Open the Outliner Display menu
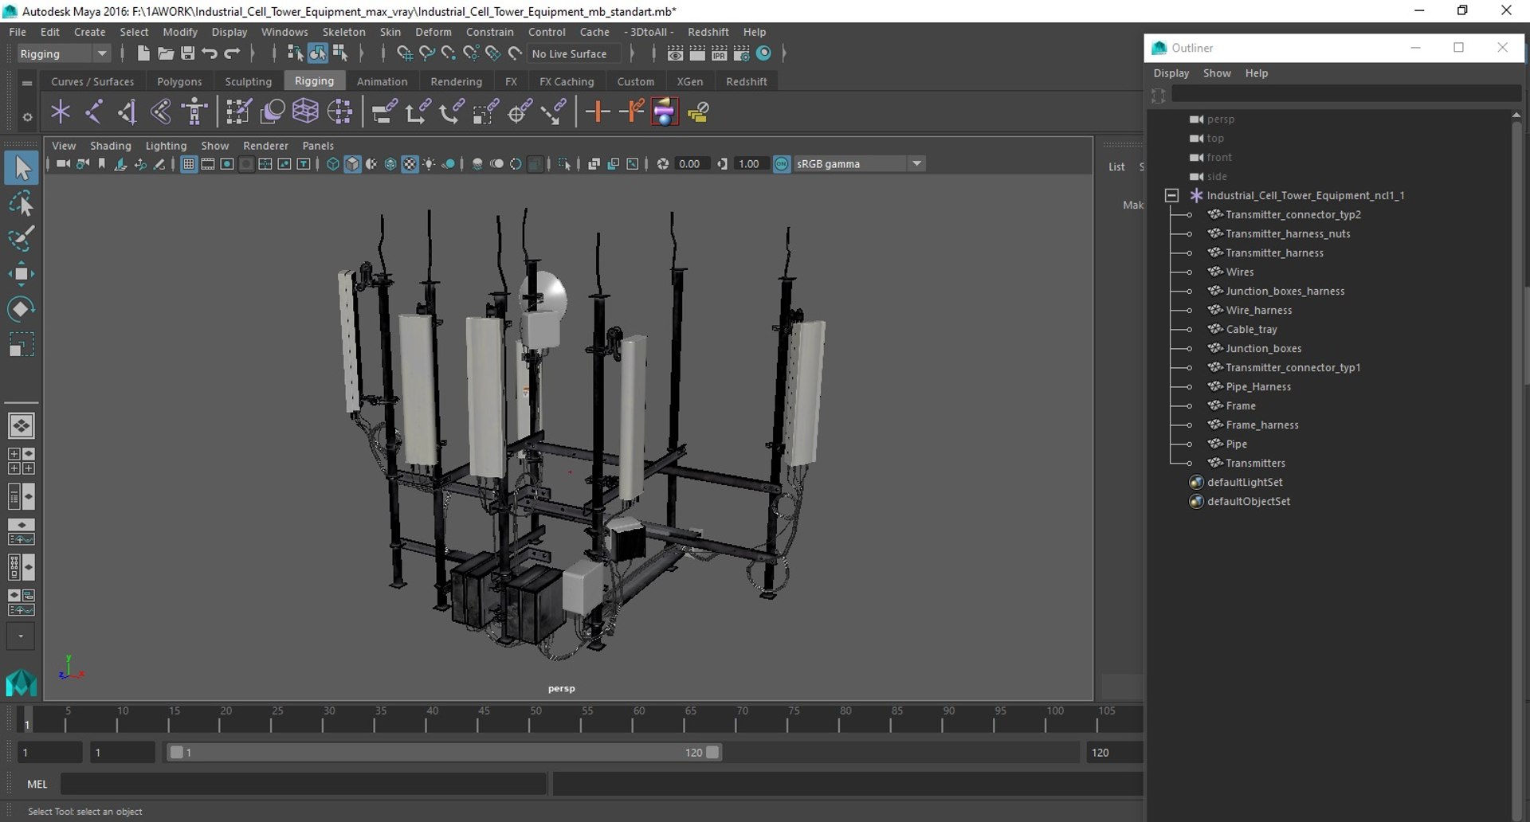 tap(1171, 73)
